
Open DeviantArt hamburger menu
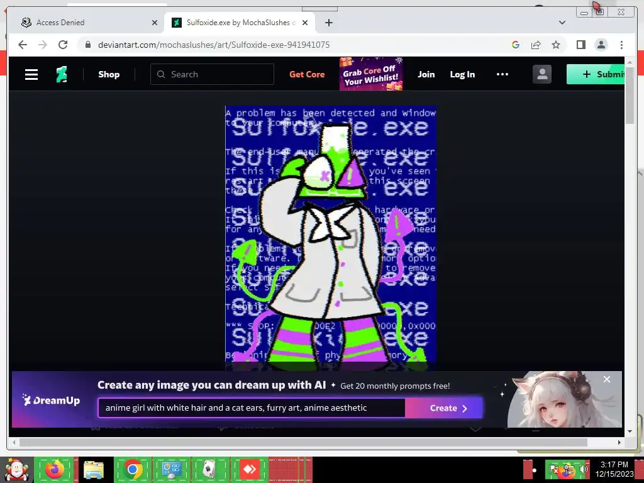point(31,74)
